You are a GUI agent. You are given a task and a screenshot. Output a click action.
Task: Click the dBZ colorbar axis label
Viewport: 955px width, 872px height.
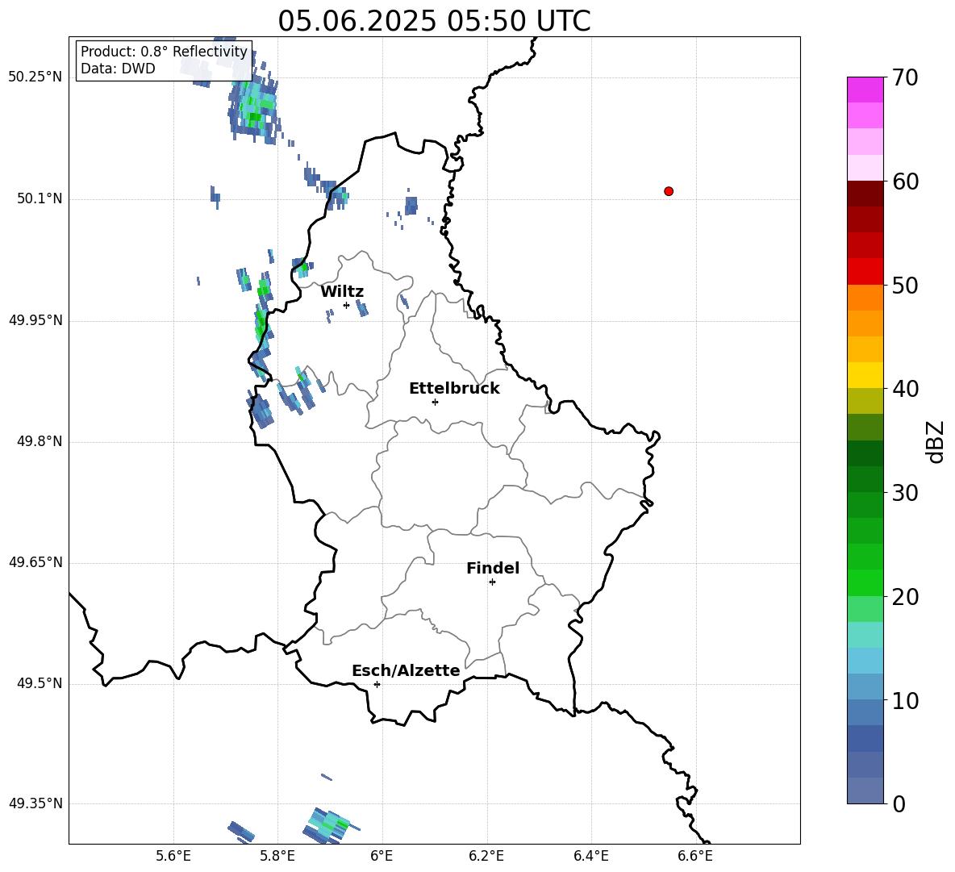(934, 441)
